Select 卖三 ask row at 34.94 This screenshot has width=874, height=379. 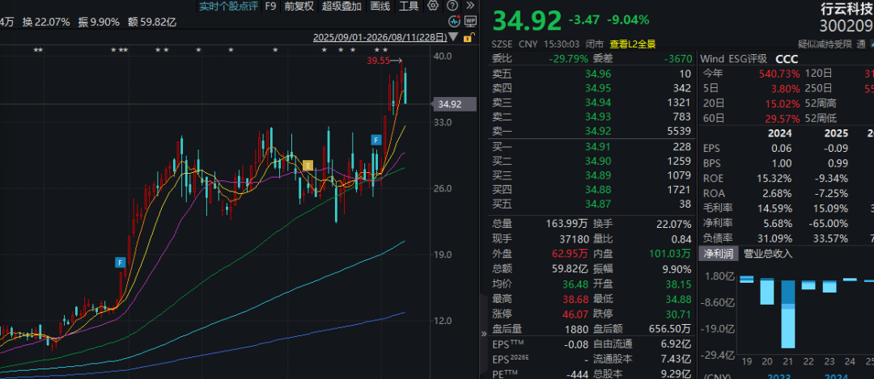tap(592, 103)
